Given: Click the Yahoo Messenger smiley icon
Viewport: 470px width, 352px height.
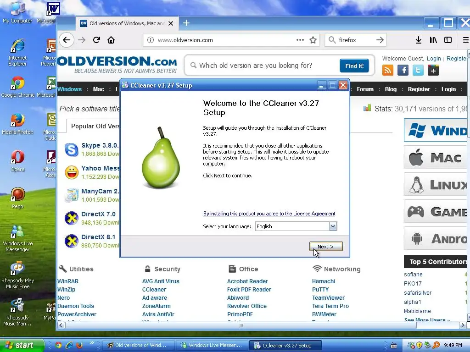Looking at the screenshot, I should click(x=72, y=172).
